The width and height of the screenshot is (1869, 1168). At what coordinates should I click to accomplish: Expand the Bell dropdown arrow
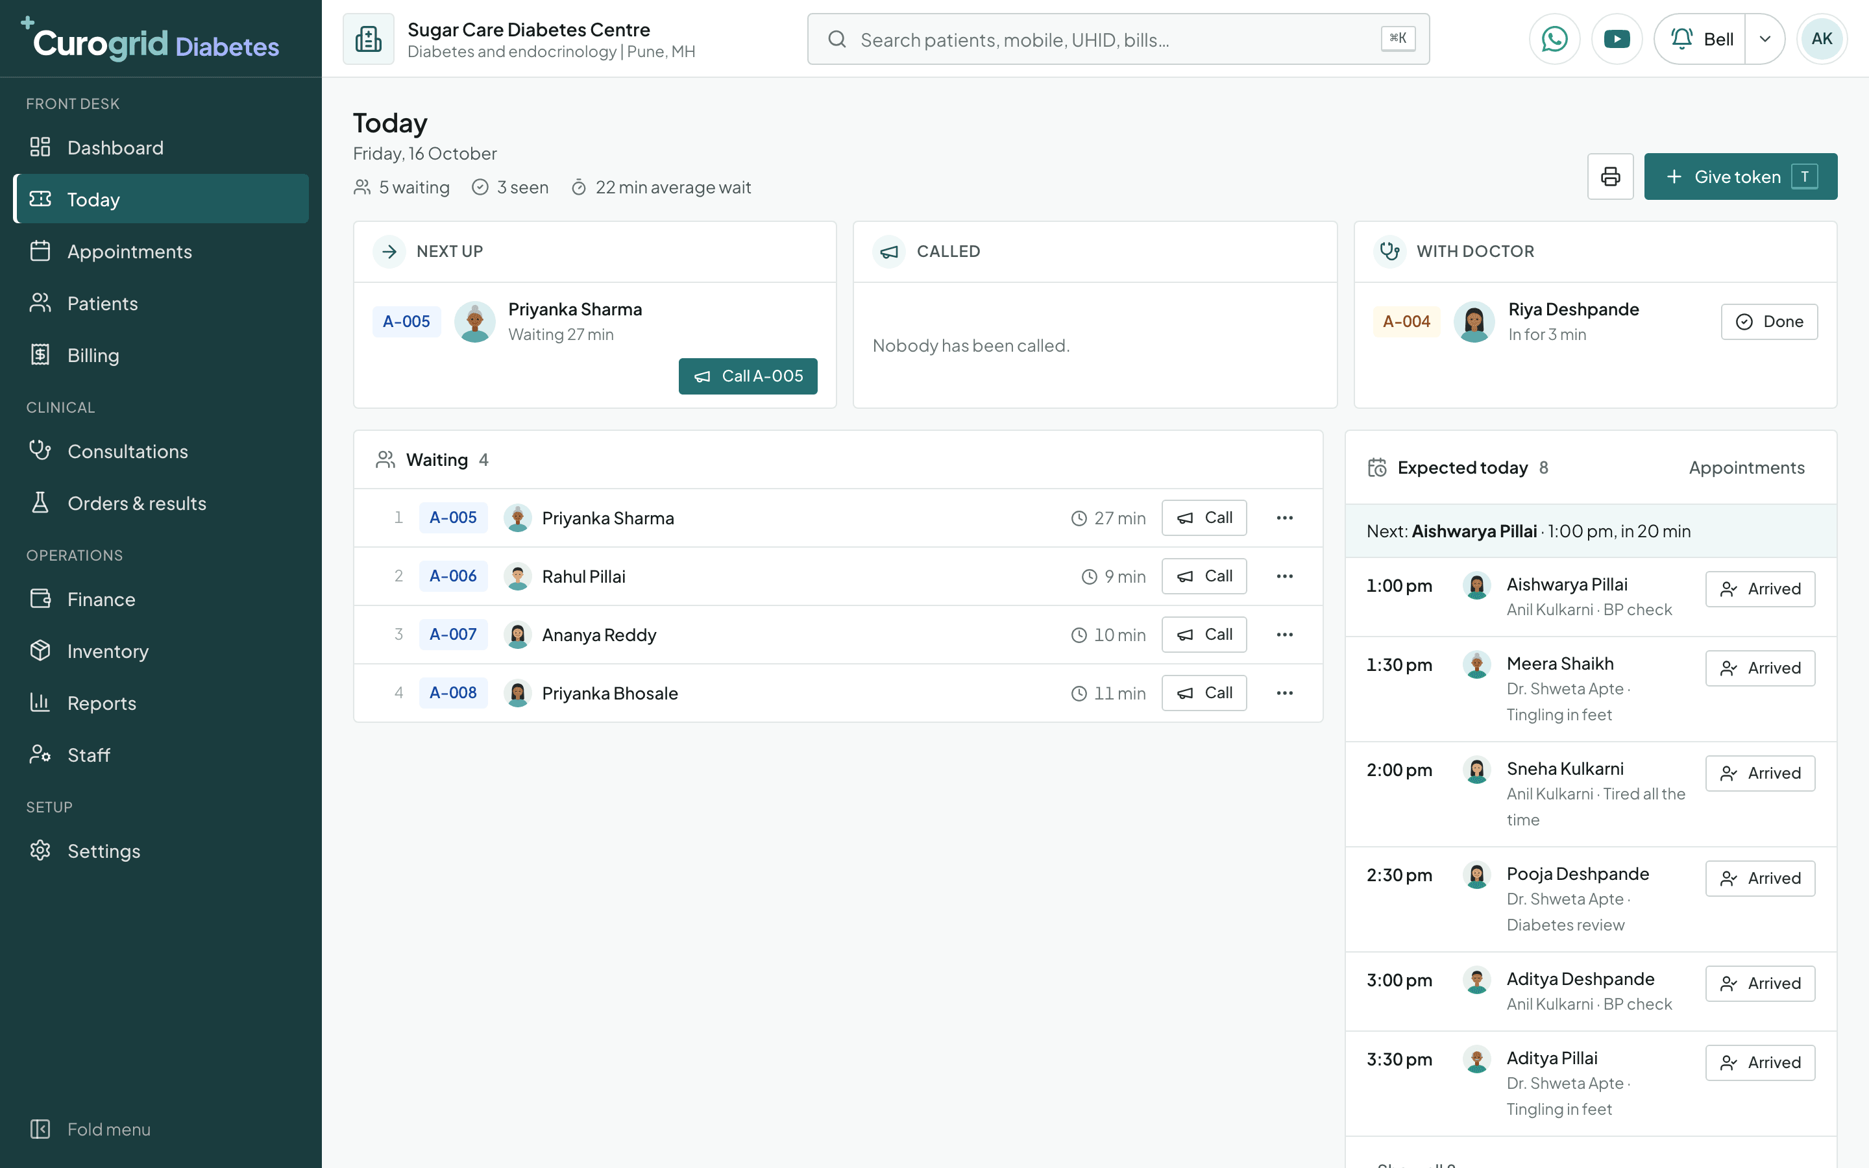tap(1765, 39)
